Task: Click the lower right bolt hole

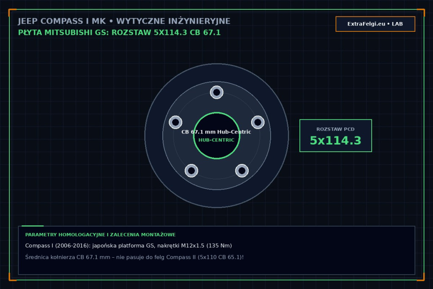Action: point(242,170)
